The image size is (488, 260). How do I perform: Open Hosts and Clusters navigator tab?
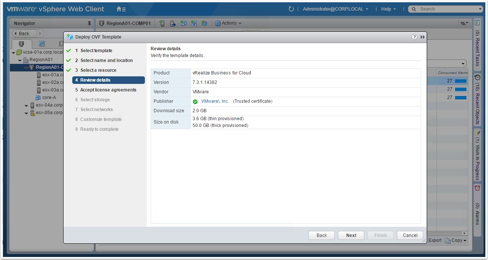(x=22, y=44)
